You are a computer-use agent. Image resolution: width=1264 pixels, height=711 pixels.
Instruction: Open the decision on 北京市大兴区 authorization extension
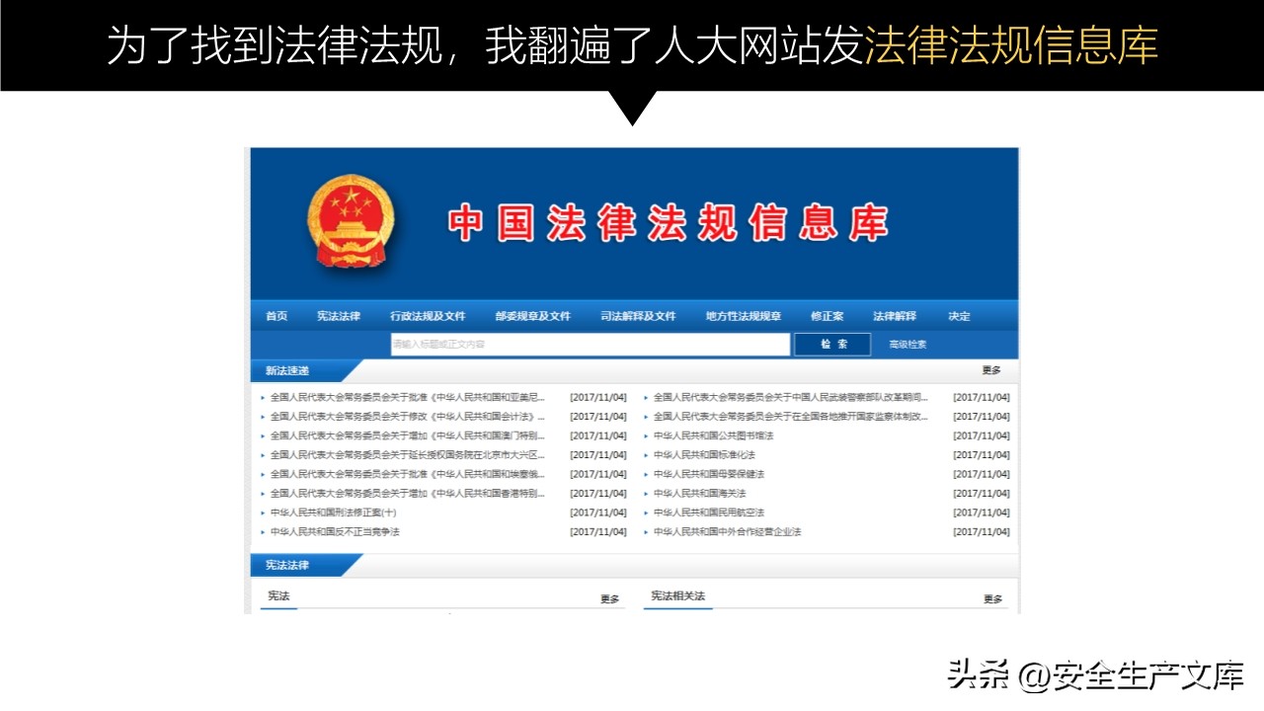(407, 455)
